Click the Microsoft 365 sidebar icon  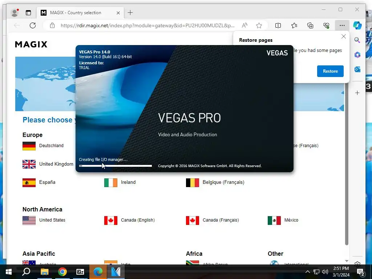point(357,55)
